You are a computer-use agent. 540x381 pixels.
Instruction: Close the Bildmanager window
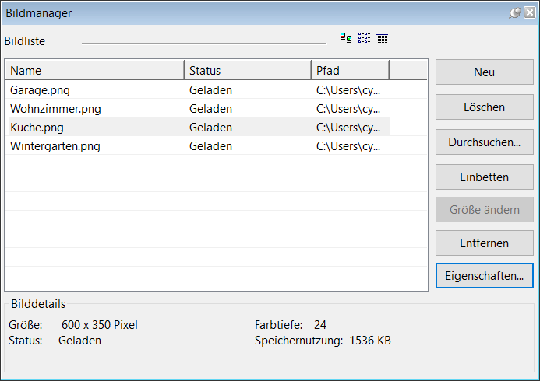pos(528,12)
